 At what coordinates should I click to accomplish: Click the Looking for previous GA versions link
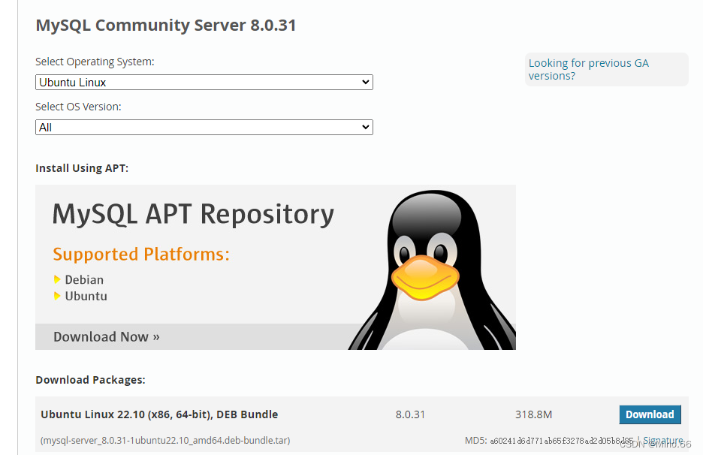[588, 70]
